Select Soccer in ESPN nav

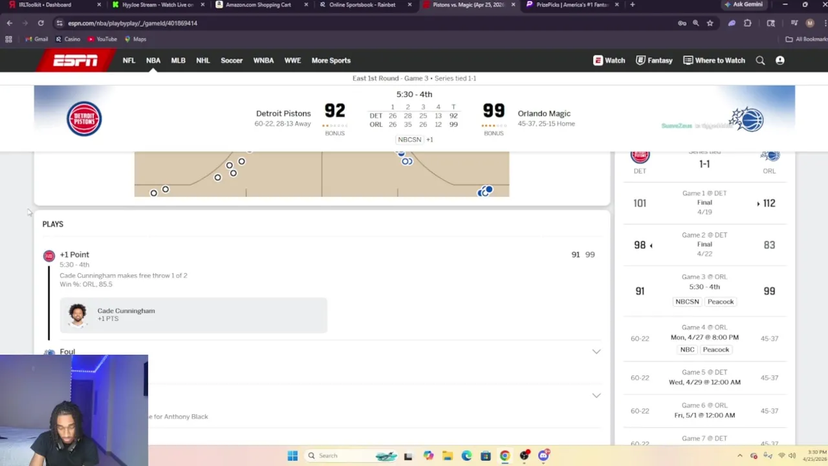point(232,60)
